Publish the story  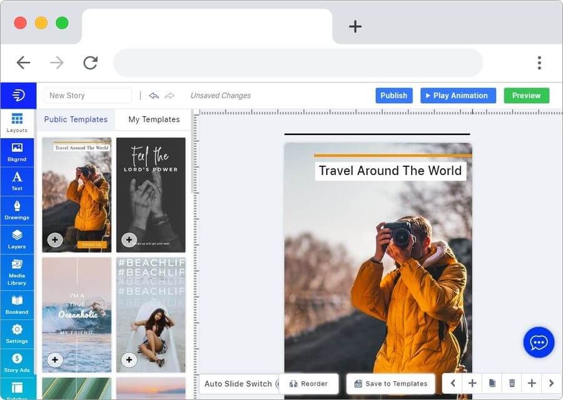pos(394,96)
